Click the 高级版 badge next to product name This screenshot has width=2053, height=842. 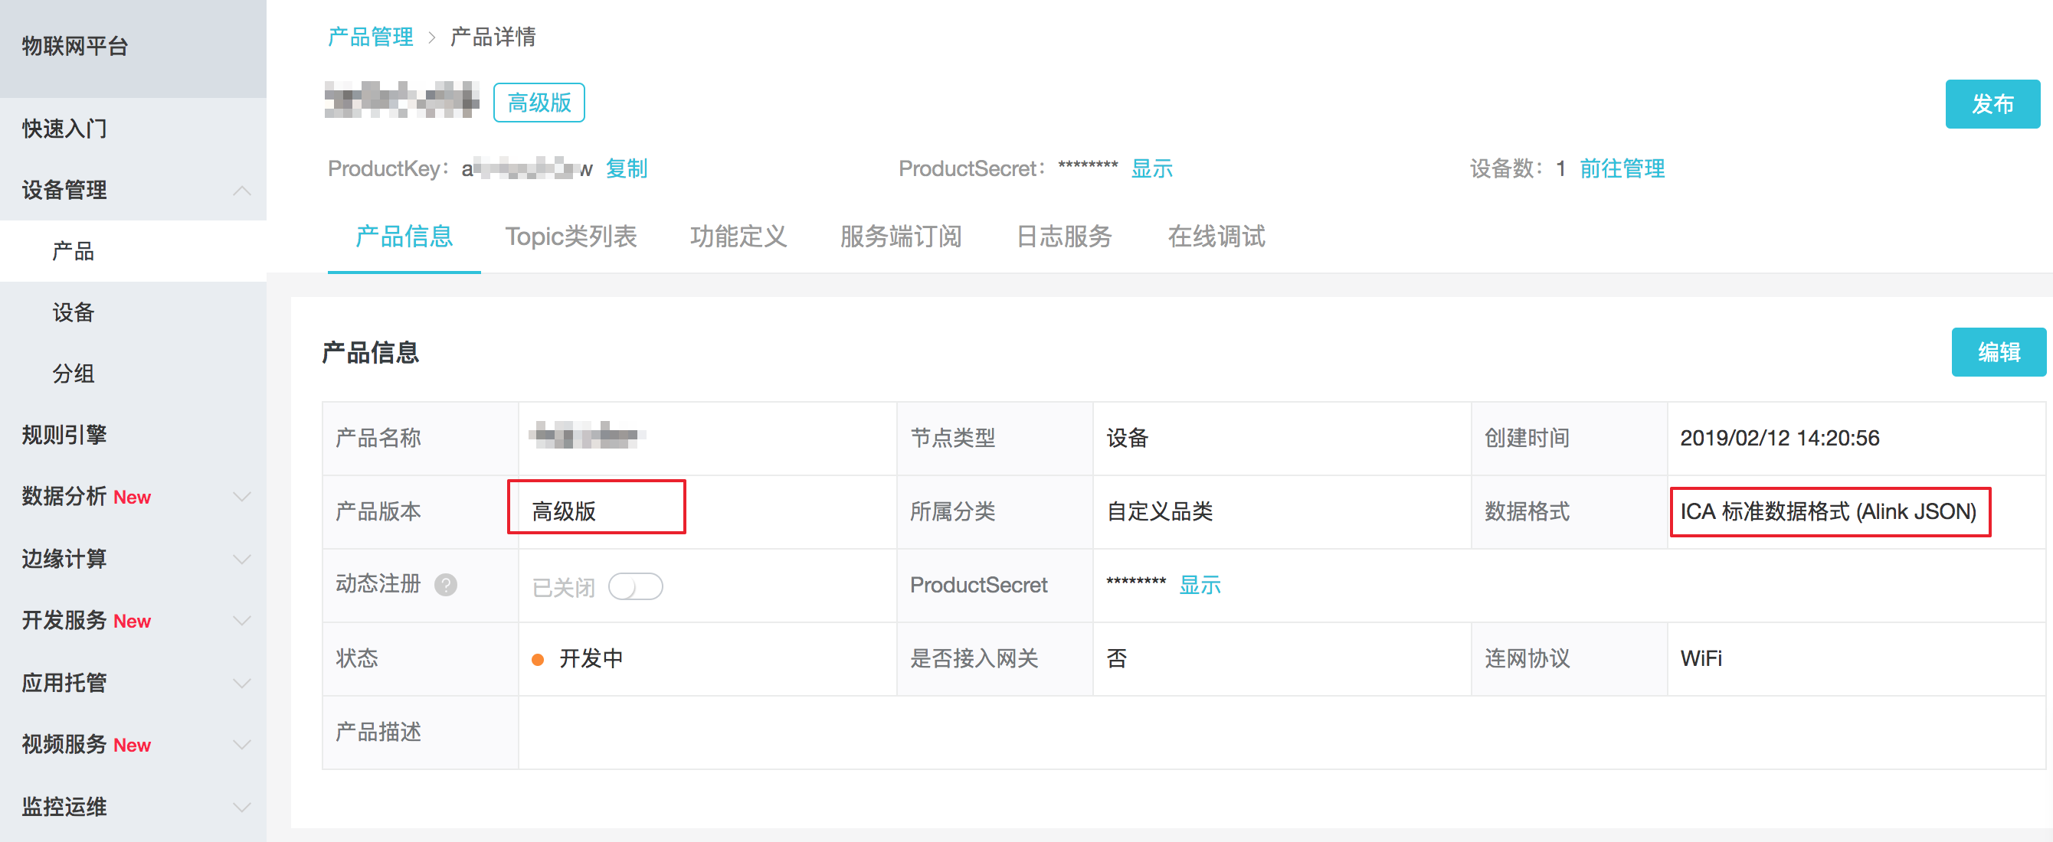[539, 103]
